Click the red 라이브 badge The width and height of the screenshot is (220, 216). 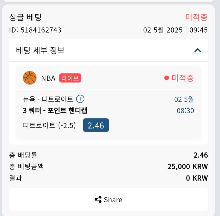coord(70,78)
